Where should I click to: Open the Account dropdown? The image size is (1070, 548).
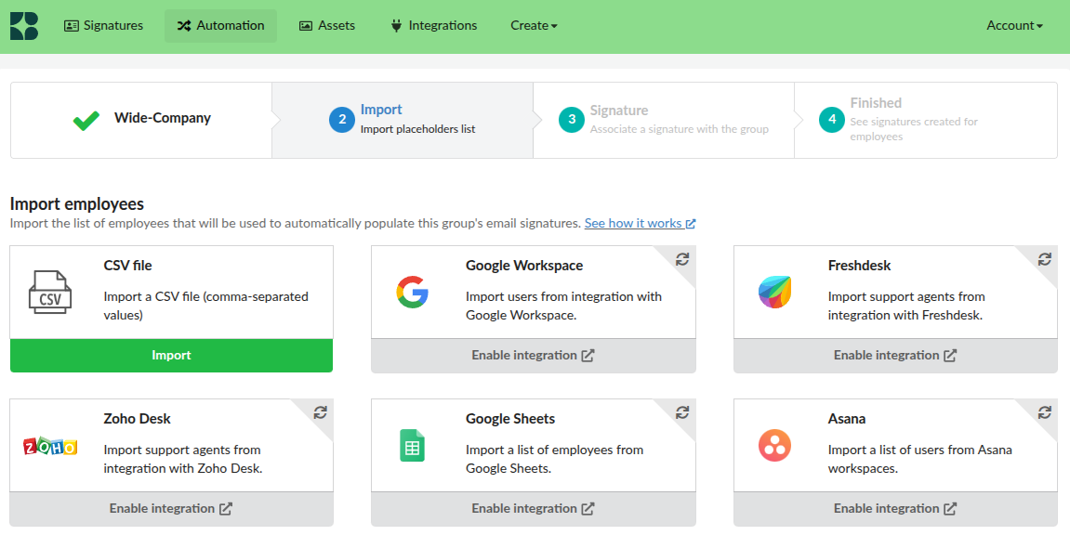[x=1014, y=25]
